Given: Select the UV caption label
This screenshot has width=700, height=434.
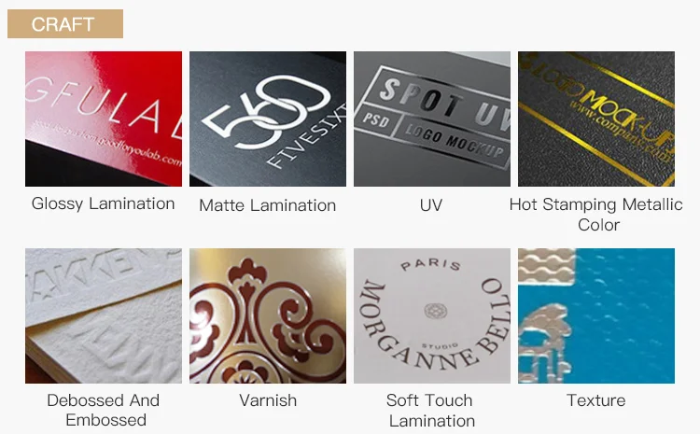Looking at the screenshot, I should (431, 205).
